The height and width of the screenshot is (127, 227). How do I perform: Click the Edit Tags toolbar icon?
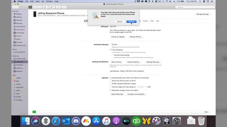click(x=64, y=7)
